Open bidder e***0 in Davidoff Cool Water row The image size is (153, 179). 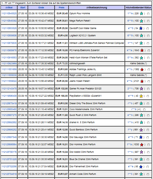130,28
